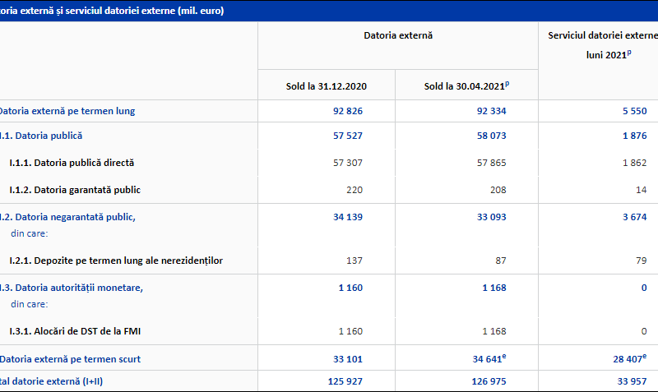Image resolution: width=658 pixels, height=392 pixels.
Task: Select 'I.2. Datoria negarantată public' row label
Action: click(x=67, y=217)
